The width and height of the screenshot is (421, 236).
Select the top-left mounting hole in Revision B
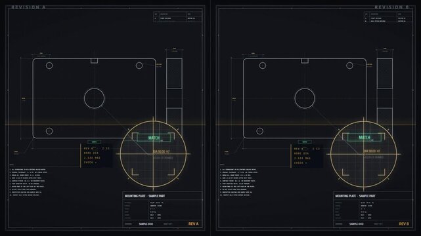pyautogui.click(x=263, y=66)
